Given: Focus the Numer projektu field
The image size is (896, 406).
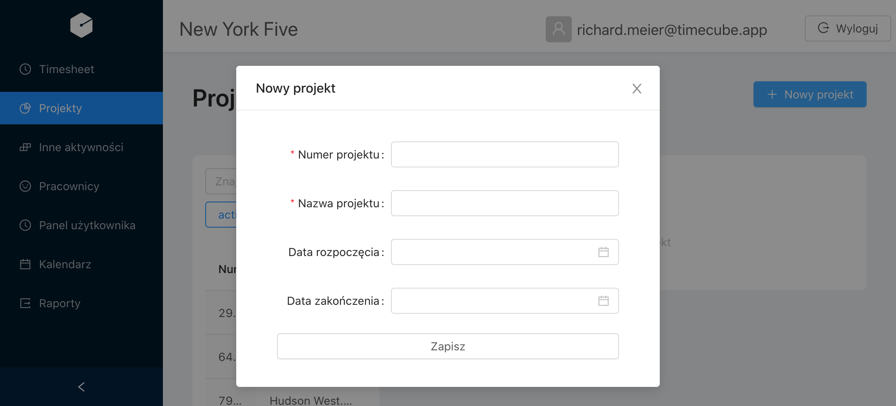Looking at the screenshot, I should click(505, 154).
